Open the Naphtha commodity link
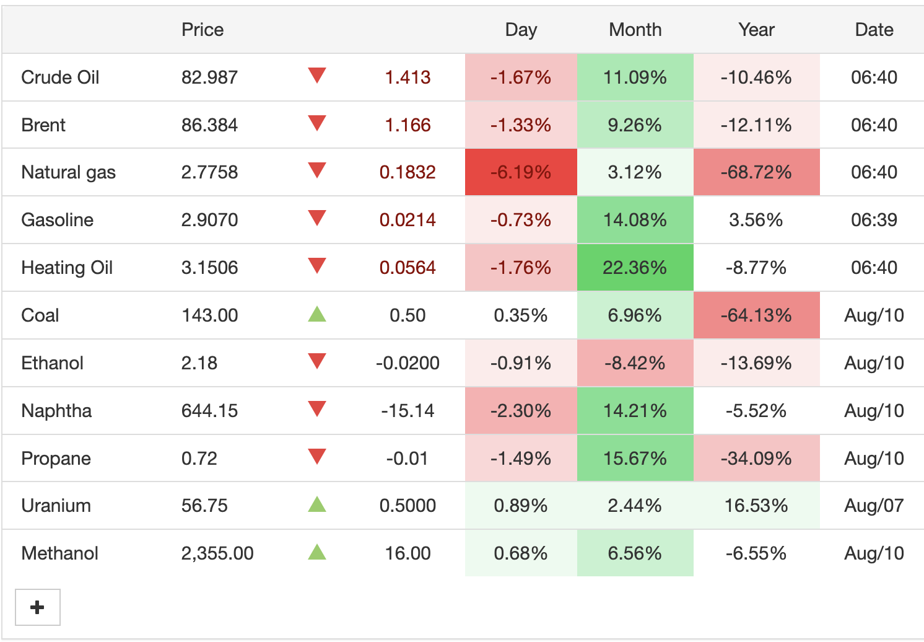 click(x=56, y=411)
